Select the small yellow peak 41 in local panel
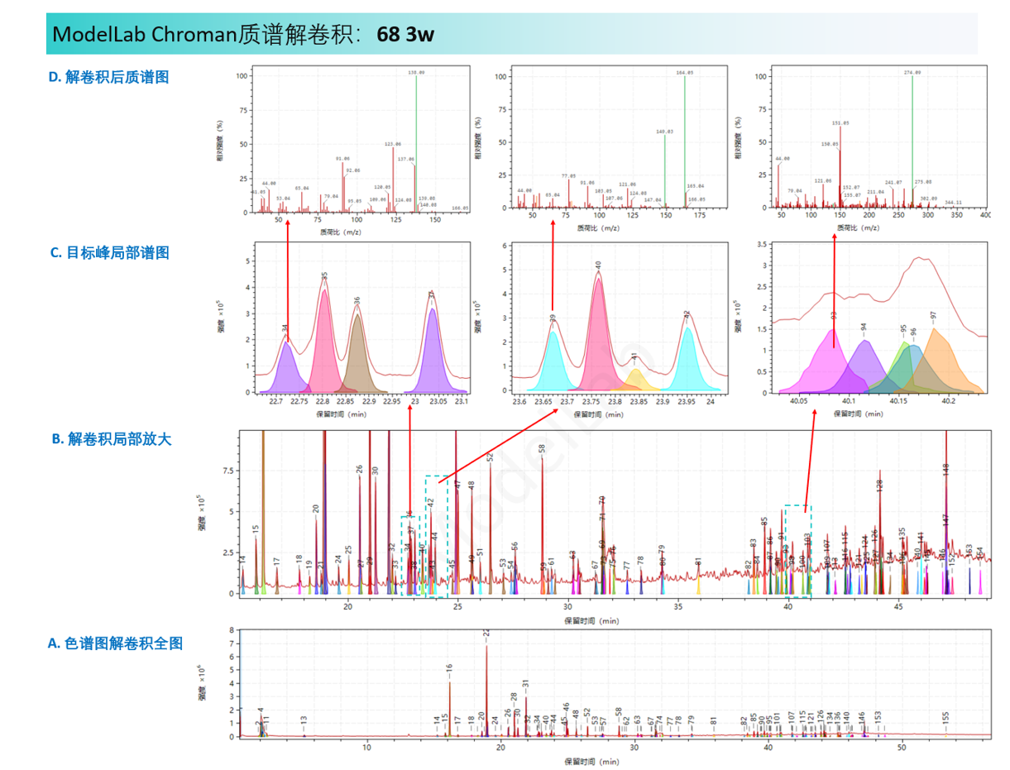Viewport: 1010px width, 770px height. click(x=635, y=380)
